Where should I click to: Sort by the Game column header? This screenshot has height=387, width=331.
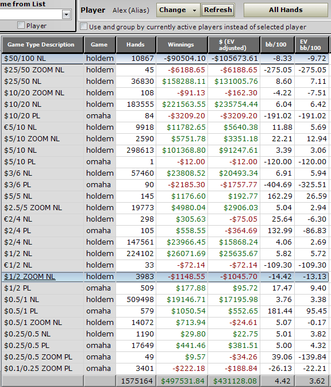click(99, 45)
